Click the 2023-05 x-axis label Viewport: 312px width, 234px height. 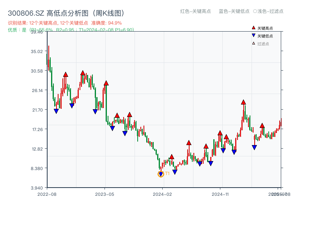(x=105, y=194)
